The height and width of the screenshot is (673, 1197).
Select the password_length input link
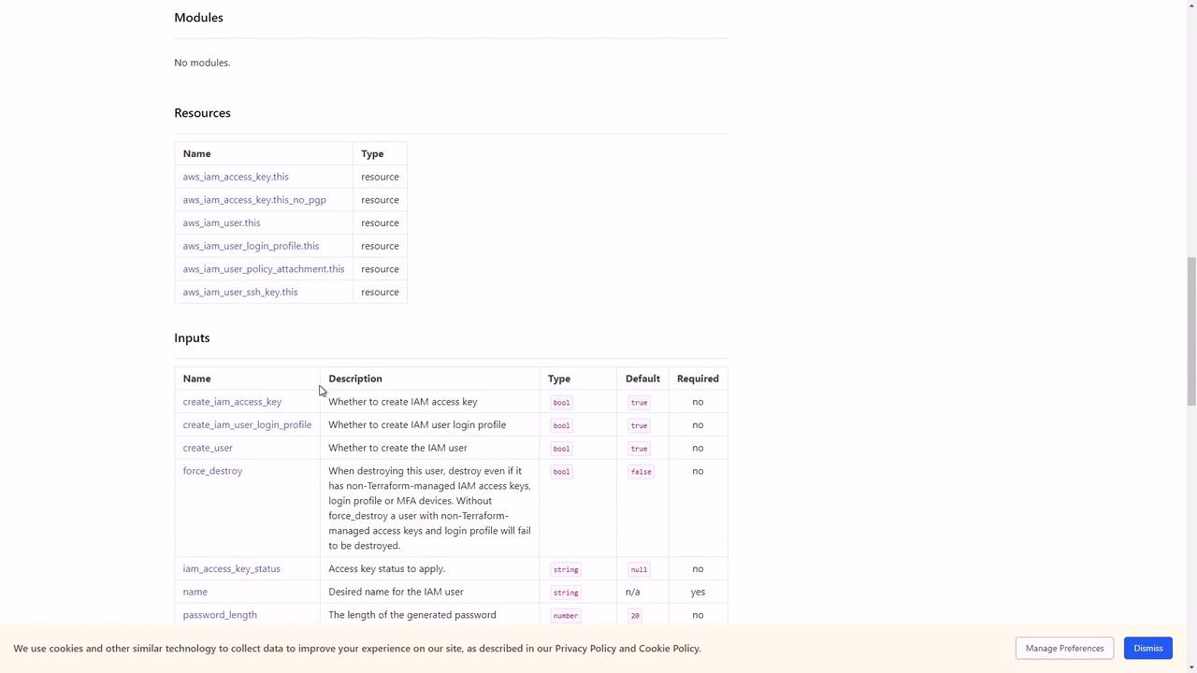coord(220,615)
